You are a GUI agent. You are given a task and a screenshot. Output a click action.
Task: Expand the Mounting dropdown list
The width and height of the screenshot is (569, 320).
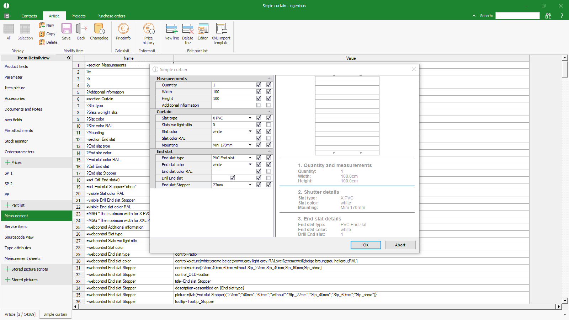coord(250,145)
